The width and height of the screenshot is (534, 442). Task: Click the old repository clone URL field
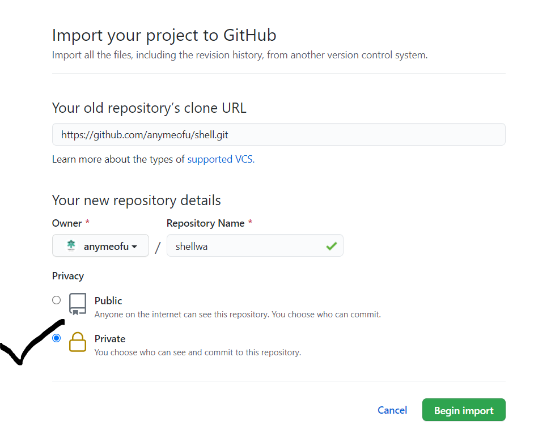pos(278,135)
